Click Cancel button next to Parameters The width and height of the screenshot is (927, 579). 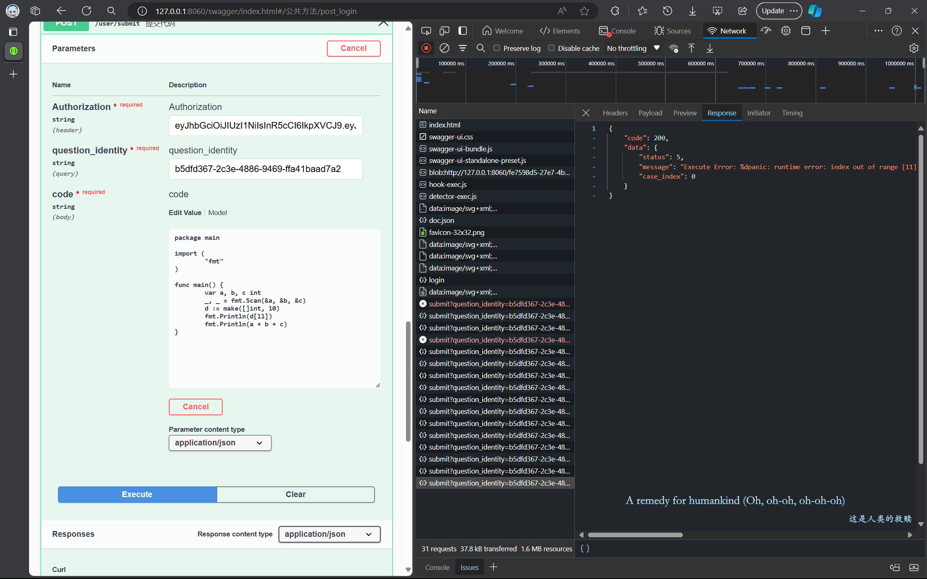353,48
